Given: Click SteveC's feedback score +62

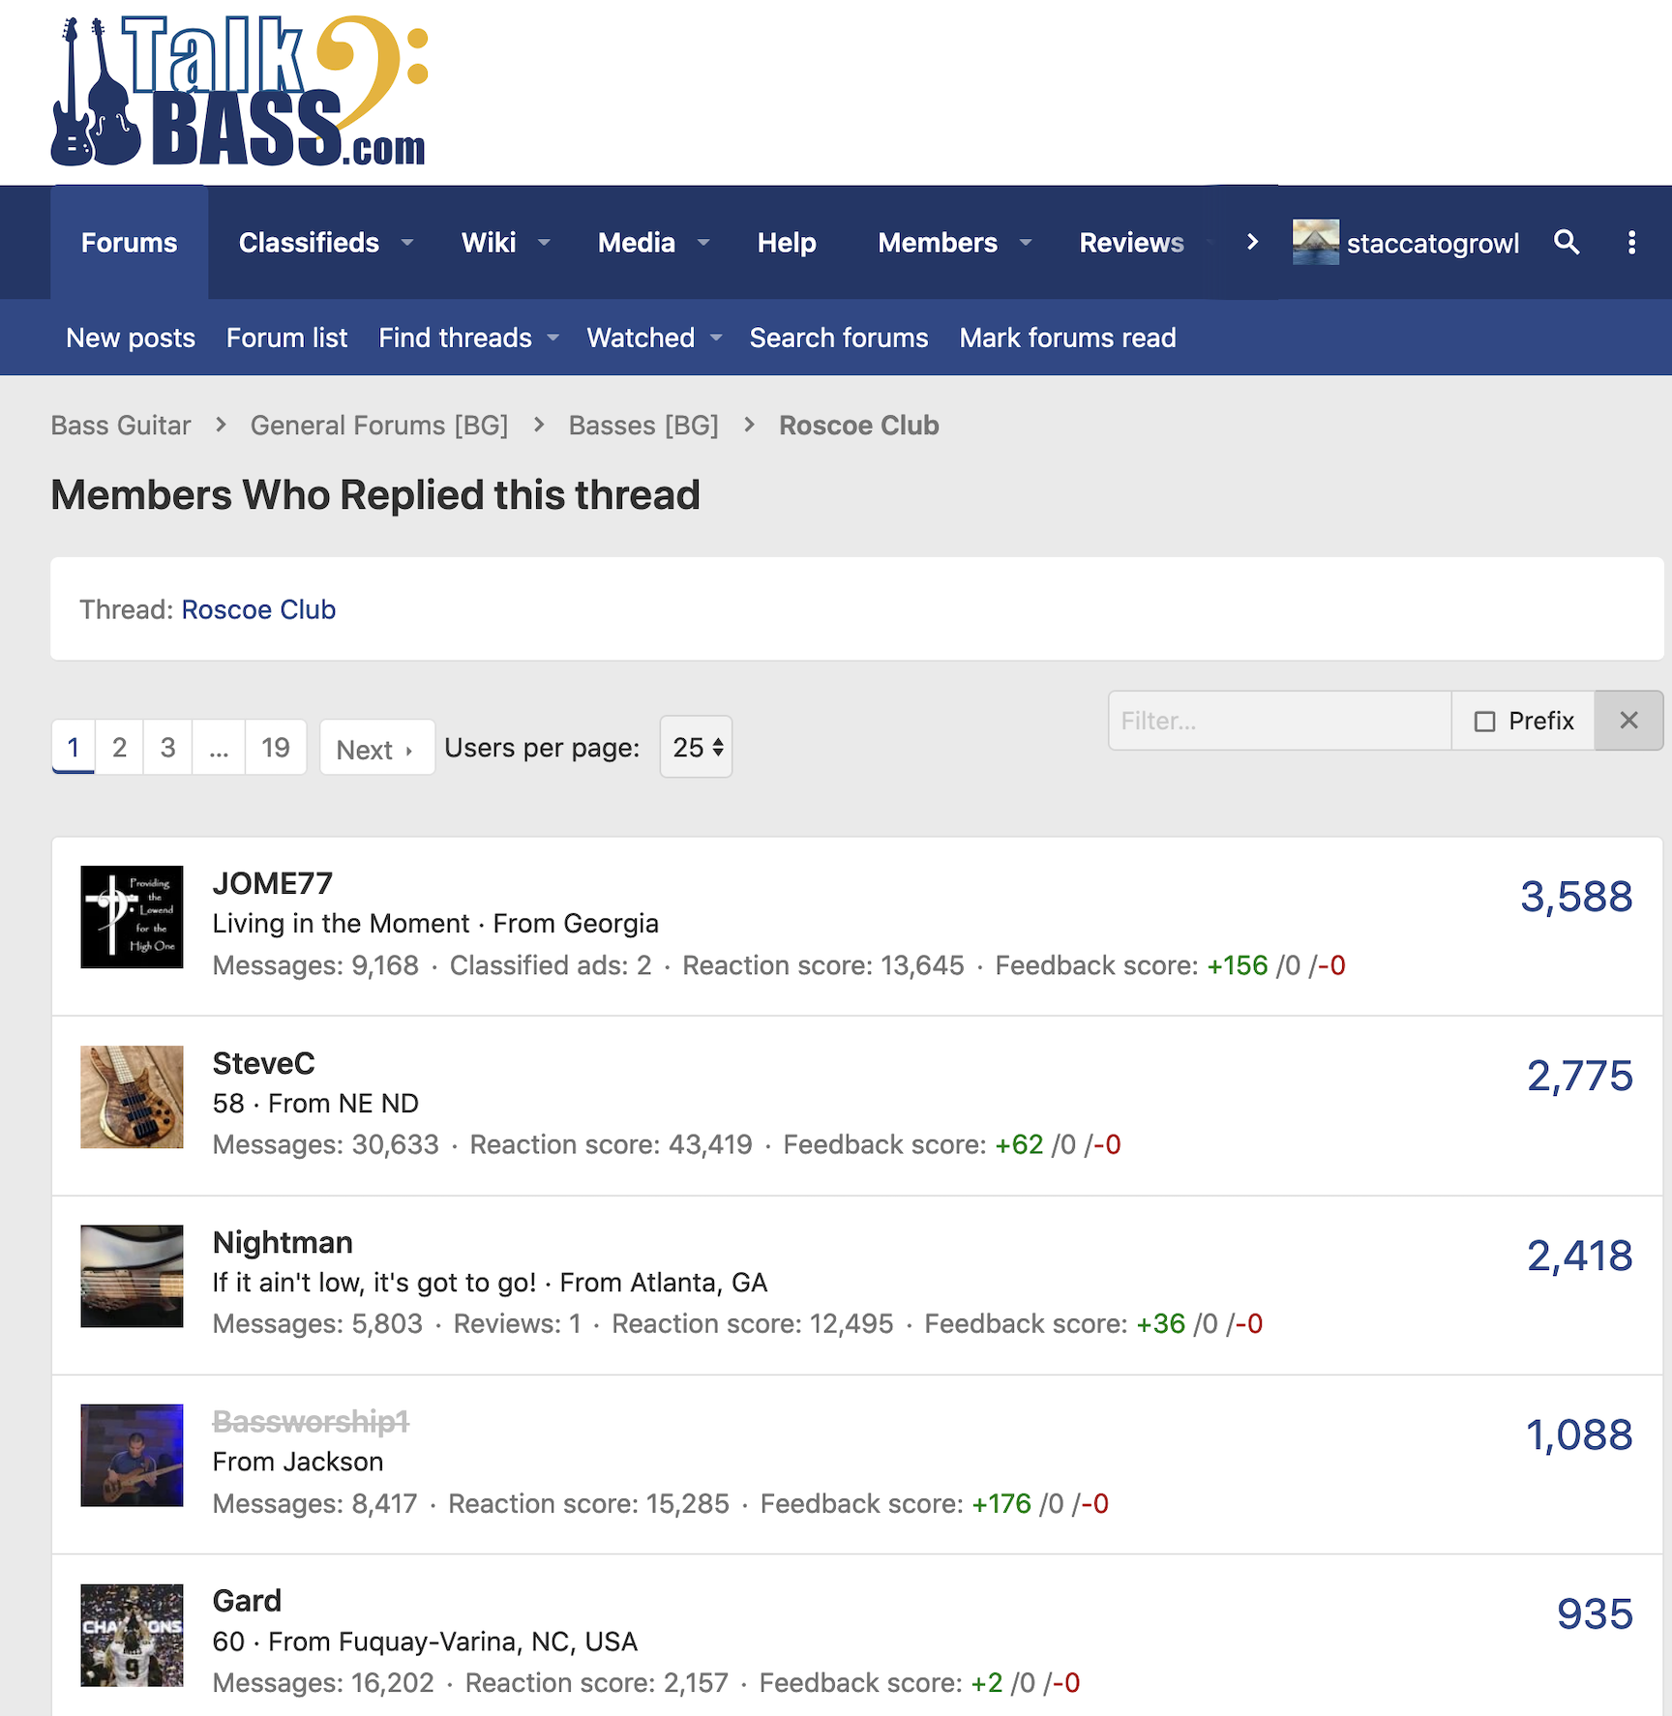Looking at the screenshot, I should click(x=1019, y=1144).
